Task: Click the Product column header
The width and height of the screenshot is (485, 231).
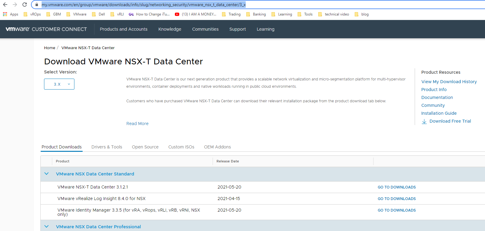Action: [x=63, y=161]
